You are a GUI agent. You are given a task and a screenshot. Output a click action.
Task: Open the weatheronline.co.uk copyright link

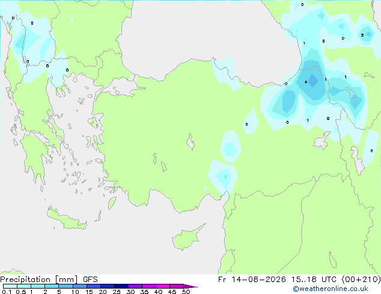click(331, 289)
